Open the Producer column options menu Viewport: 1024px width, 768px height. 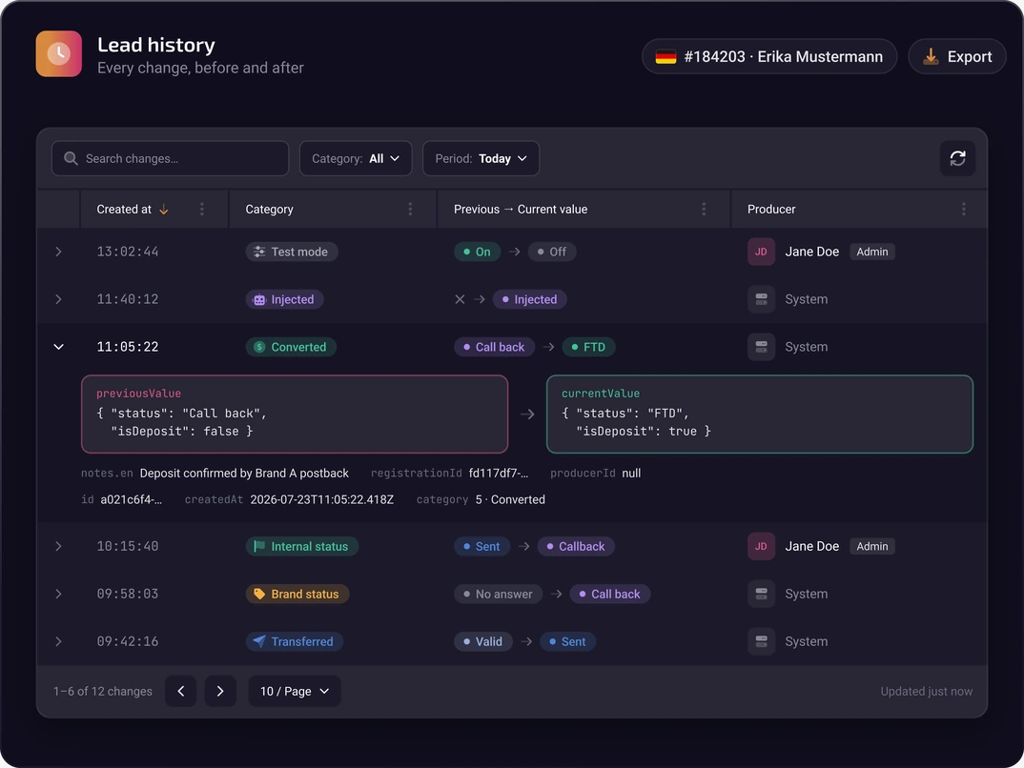(963, 210)
